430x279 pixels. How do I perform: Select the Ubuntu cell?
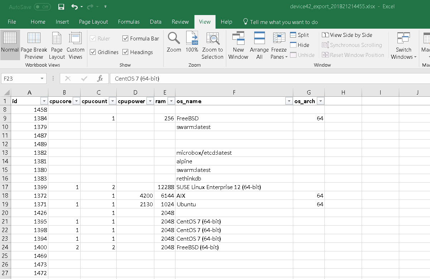click(x=234, y=204)
